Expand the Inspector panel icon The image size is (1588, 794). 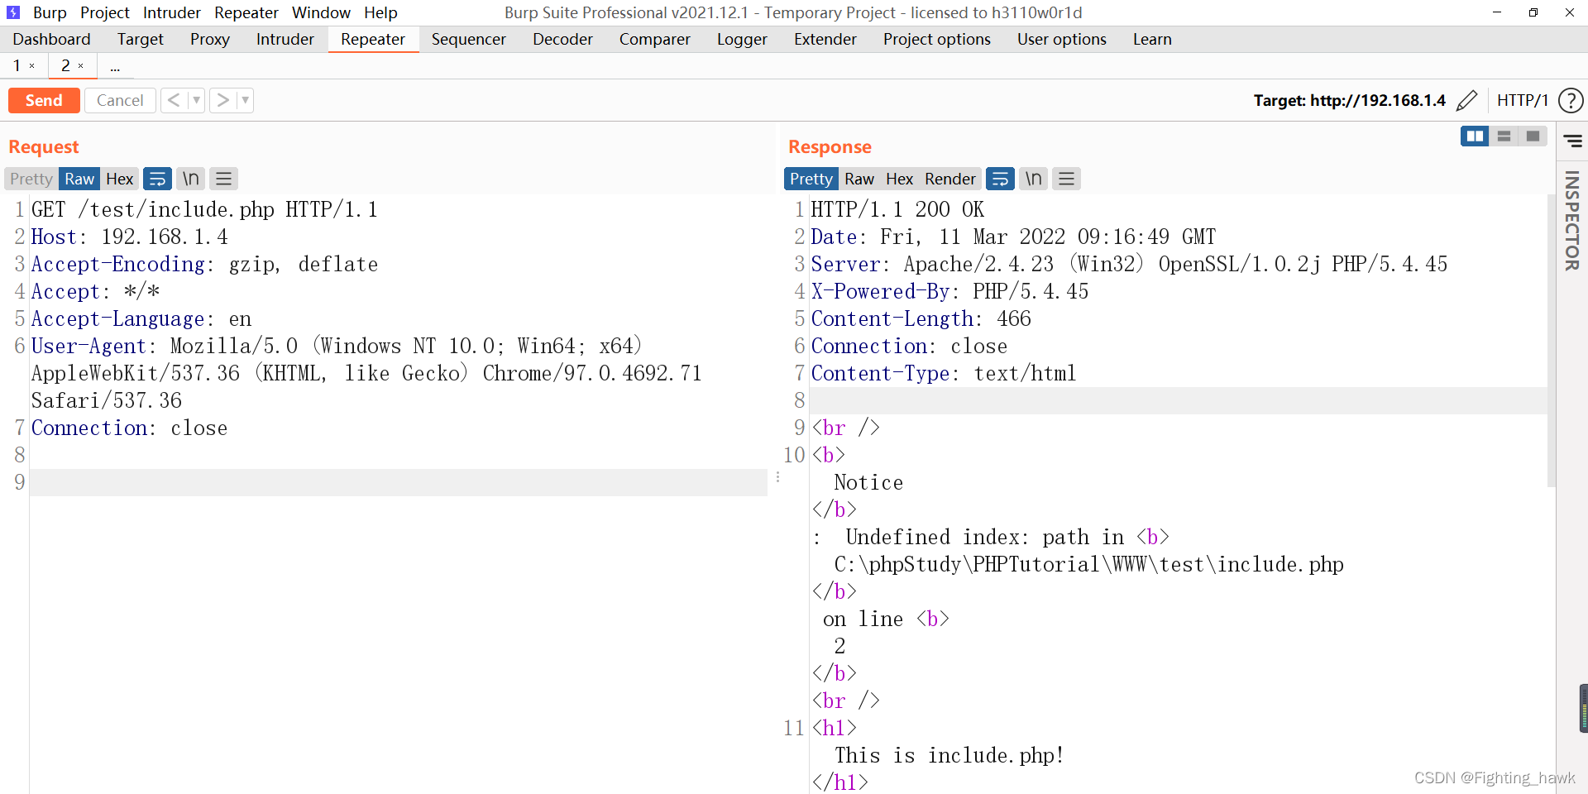[1572, 141]
